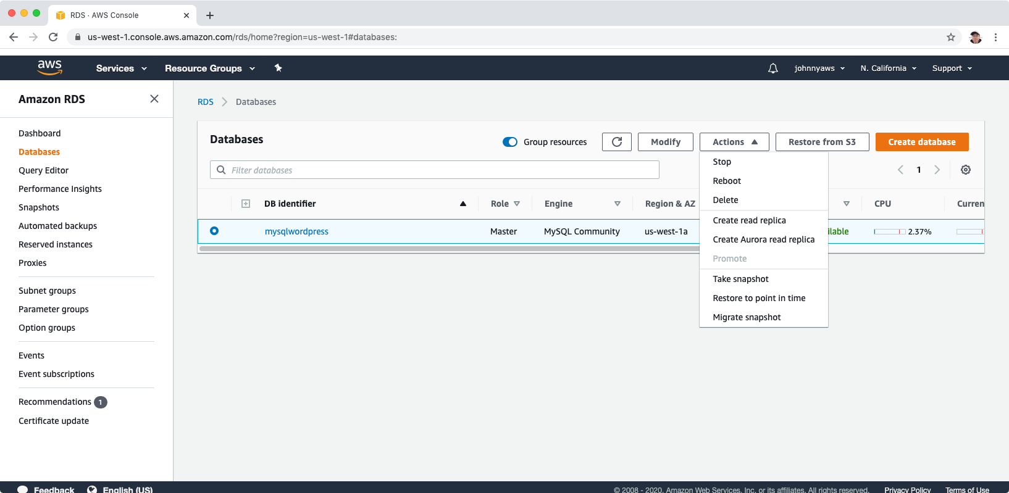Click the pin shortcut icon in navbar

278,68
